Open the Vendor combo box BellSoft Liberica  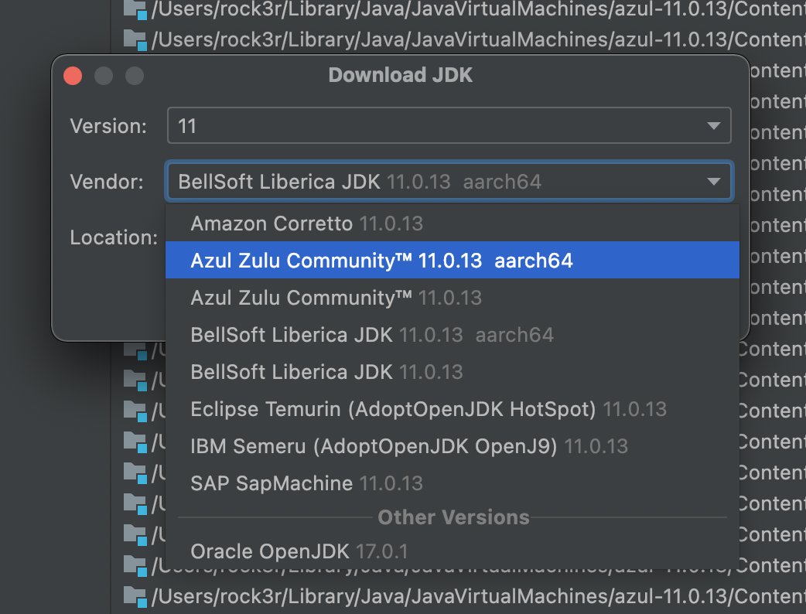(449, 181)
